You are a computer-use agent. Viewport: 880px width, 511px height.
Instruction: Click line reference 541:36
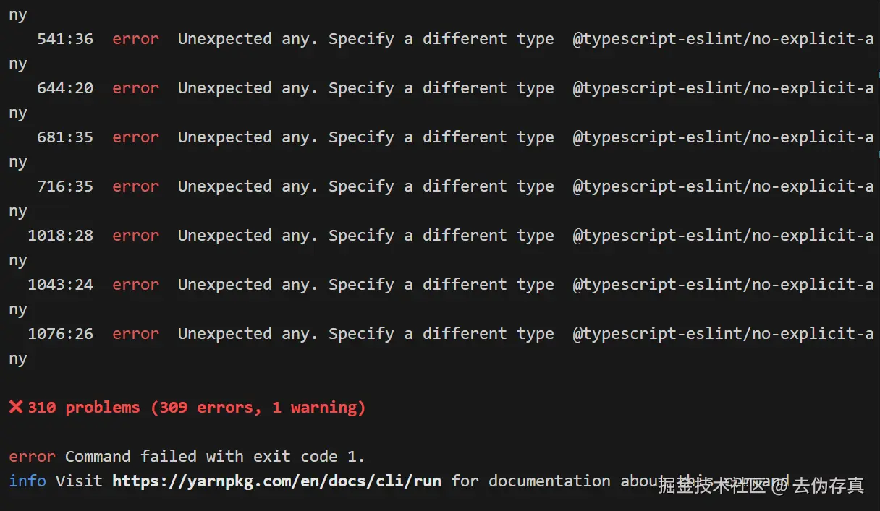(x=65, y=39)
